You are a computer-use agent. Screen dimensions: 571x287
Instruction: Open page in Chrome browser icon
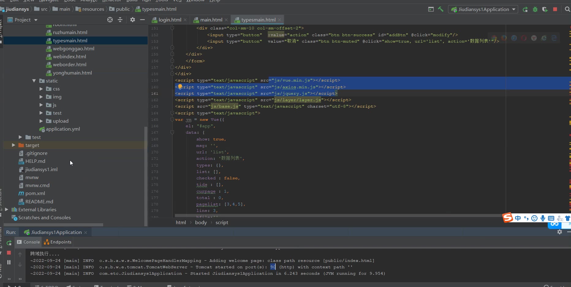[494, 38]
